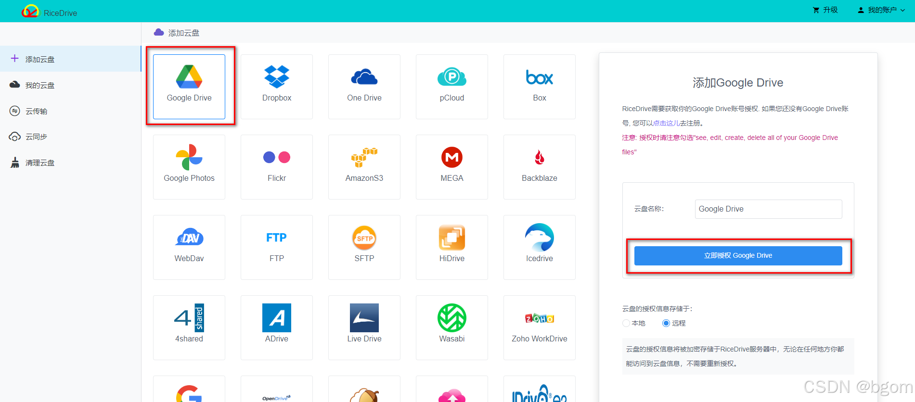Choose the Dropbox cloud icon
This screenshot has width=915, height=402.
pos(277,76)
